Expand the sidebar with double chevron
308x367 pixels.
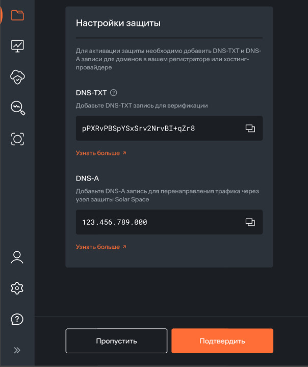17,350
